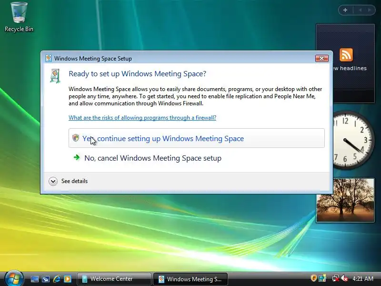
Task: Click the shield icon beside Yes, continue
Action: (x=76, y=138)
